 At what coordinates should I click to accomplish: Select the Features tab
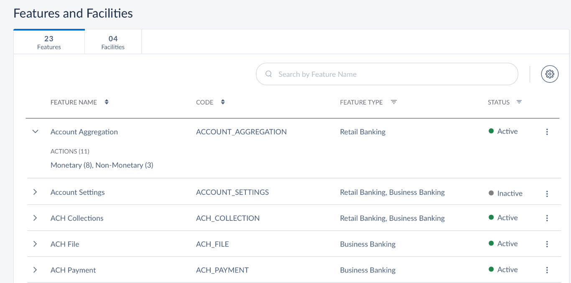coord(49,42)
